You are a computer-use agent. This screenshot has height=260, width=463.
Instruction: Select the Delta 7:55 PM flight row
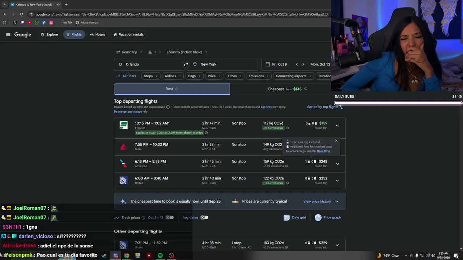click(x=230, y=147)
